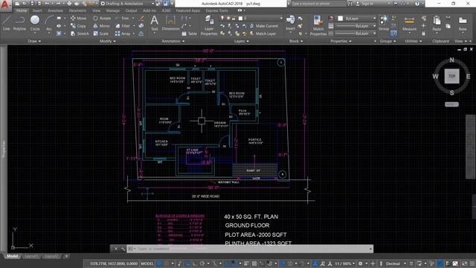The height and width of the screenshot is (268, 476).
Task: Expand the Layers panel
Action: (241, 41)
